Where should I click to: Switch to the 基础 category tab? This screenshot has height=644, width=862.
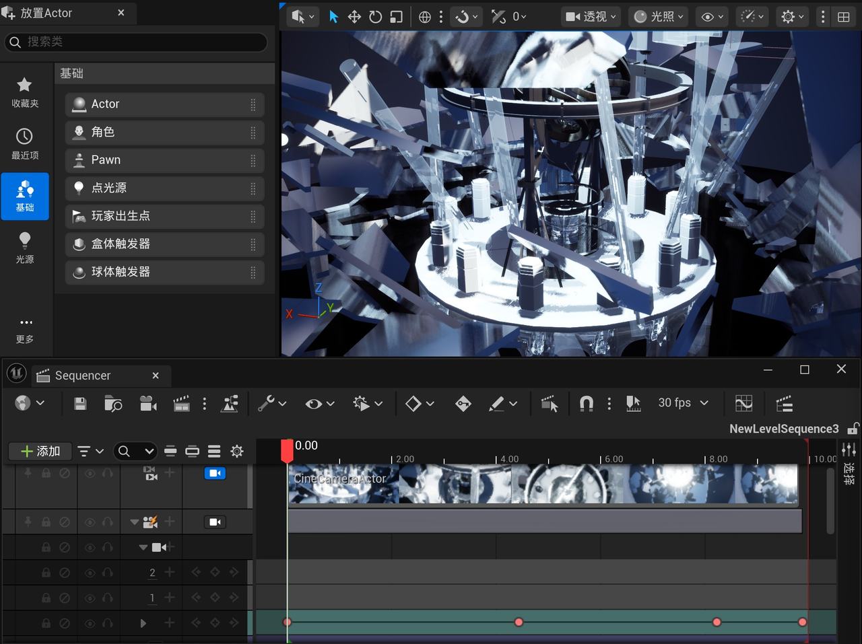25,196
